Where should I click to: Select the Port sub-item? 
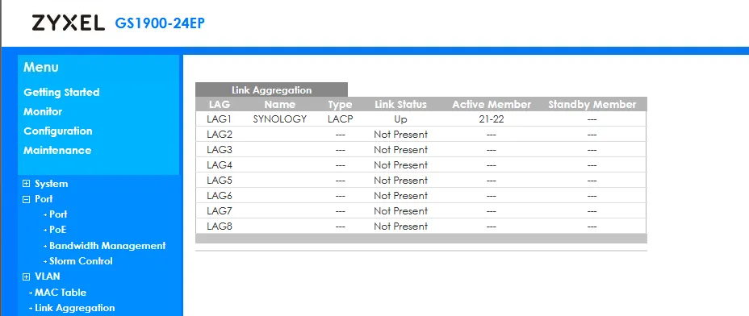point(58,214)
